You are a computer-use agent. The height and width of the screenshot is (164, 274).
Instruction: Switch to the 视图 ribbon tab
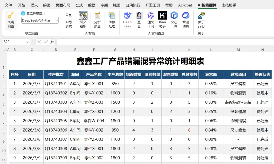coord(116,5)
